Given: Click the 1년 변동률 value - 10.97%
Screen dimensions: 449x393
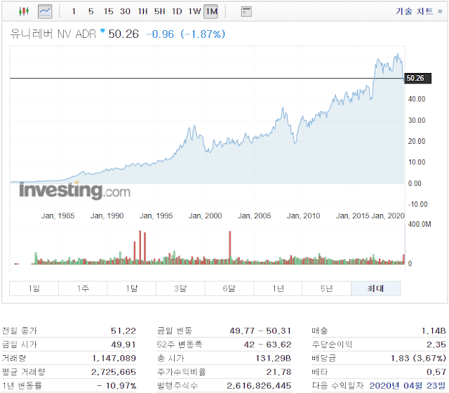Looking at the screenshot, I should 116,385.
